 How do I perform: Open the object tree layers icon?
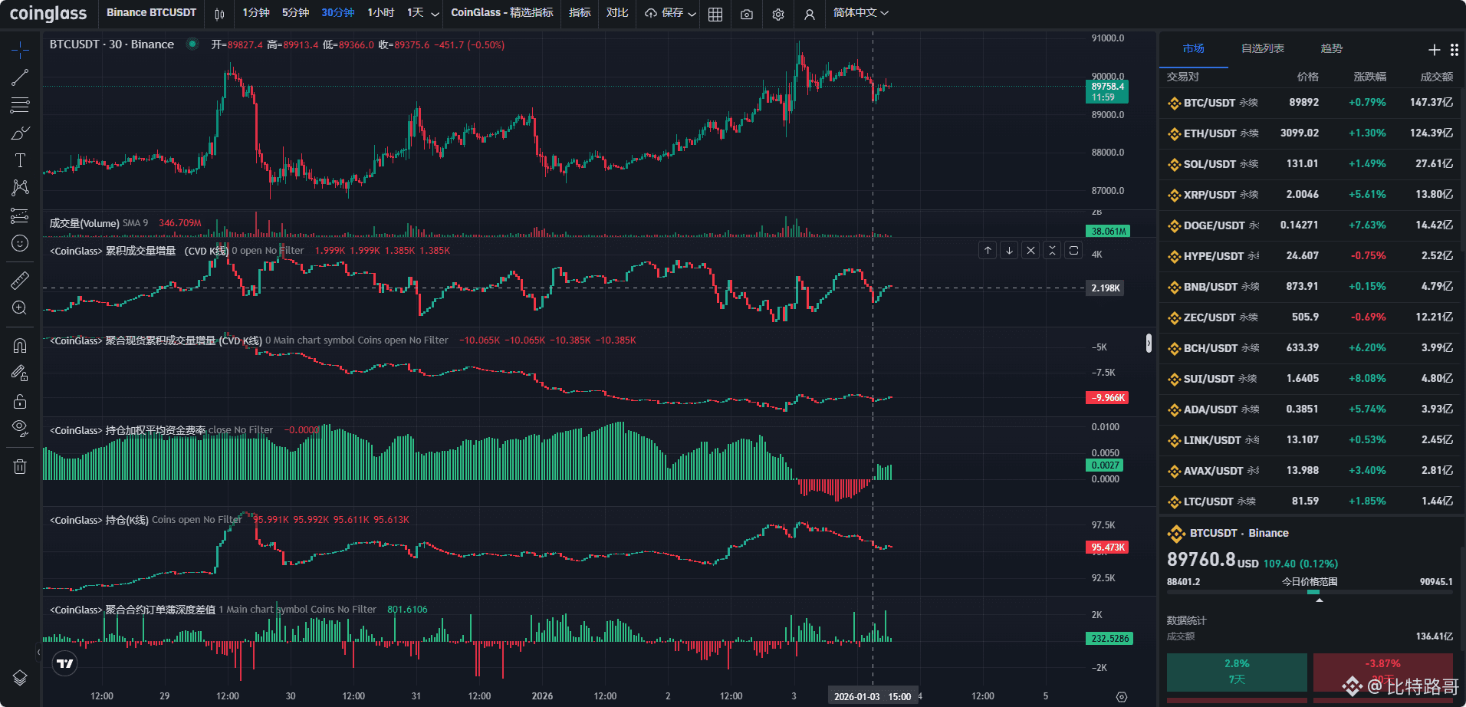coord(20,678)
